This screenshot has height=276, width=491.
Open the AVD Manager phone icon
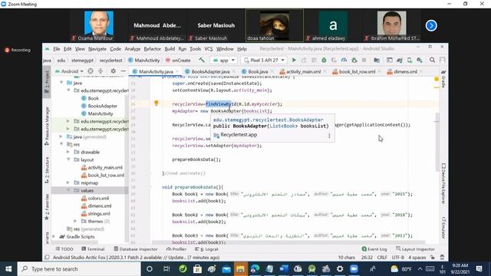pyautogui.click(x=410, y=60)
